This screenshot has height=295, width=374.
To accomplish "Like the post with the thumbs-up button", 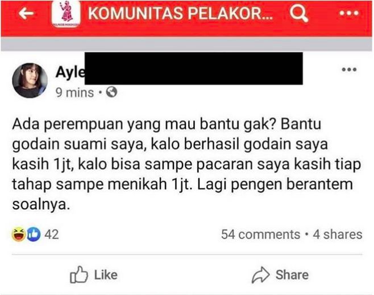I will click(x=93, y=274).
